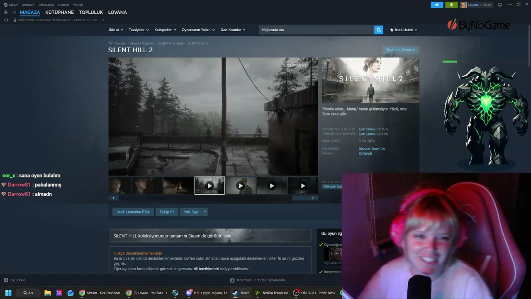Click the thumbnail strip scroll-right arrow
This screenshot has width=531, height=299.
[313, 198]
